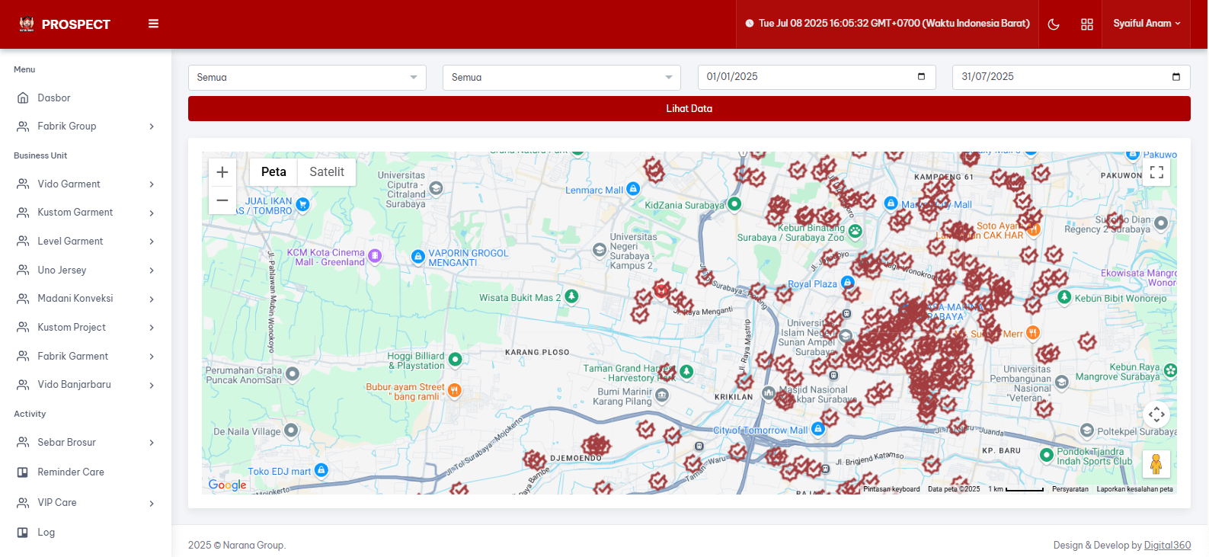This screenshot has width=1209, height=557.
Task: Zoom in on the map
Action: coord(222,172)
